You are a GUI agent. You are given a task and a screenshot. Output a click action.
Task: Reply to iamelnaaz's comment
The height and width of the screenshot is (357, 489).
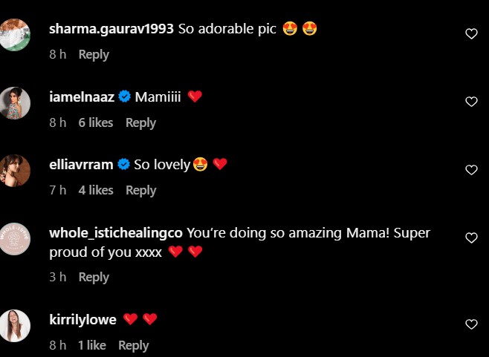pyautogui.click(x=140, y=122)
